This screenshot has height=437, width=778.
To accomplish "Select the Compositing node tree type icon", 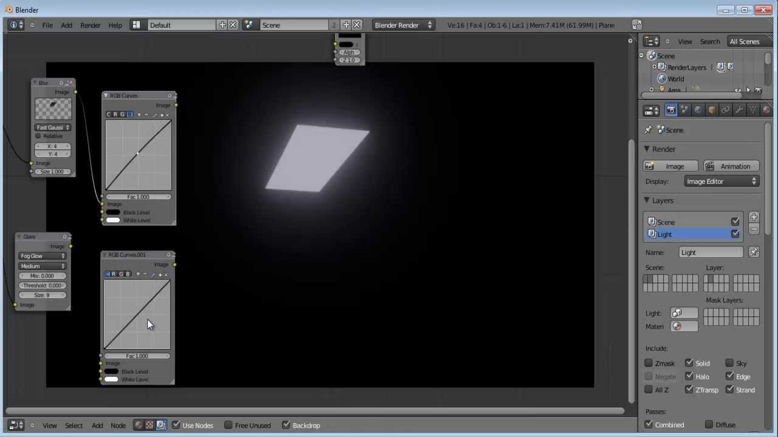I will coord(161,425).
